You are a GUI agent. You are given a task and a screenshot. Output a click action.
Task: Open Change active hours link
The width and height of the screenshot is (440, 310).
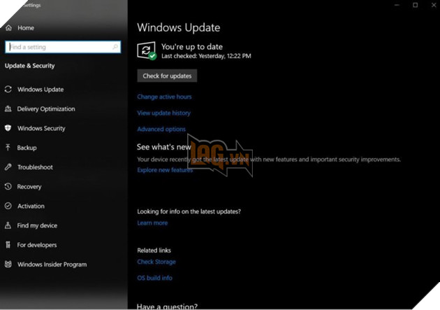point(164,97)
